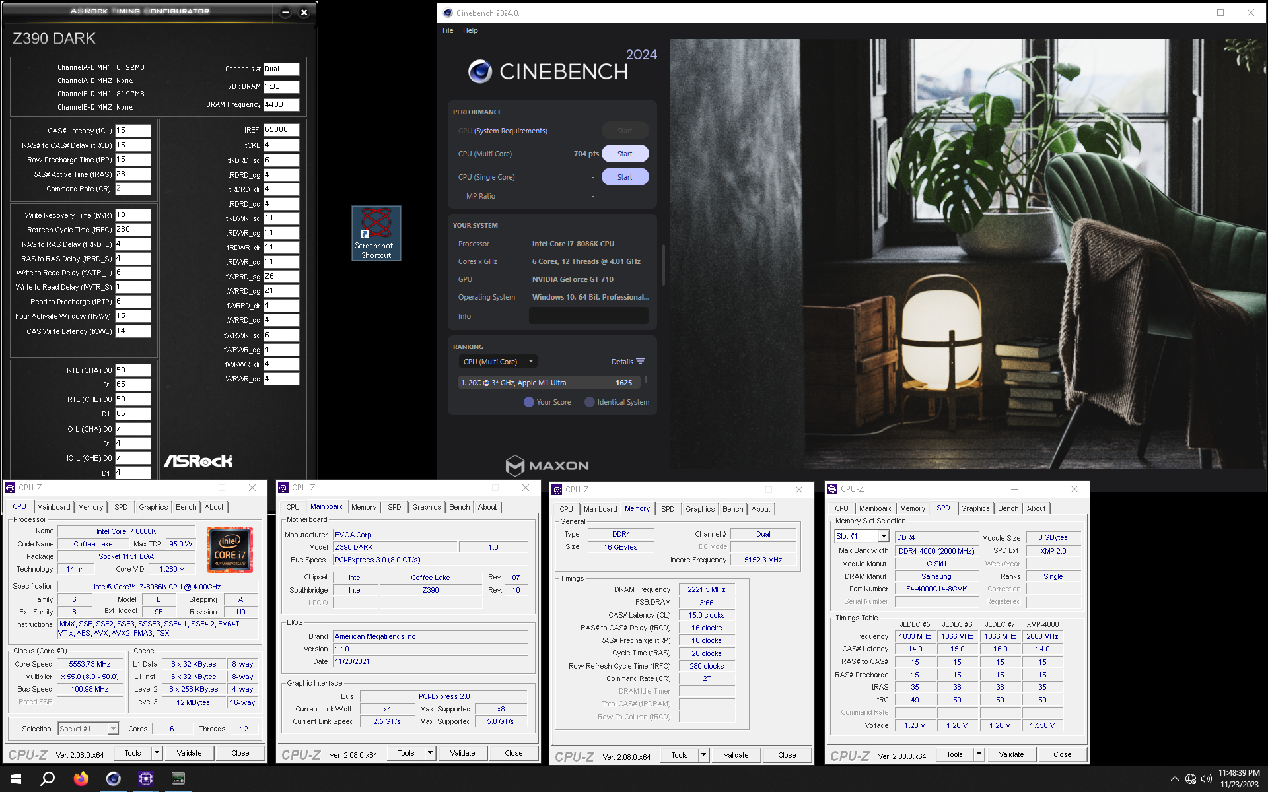Expand Tools arrow in CPU-Z Mainboard window
Screen dimensions: 1268x792
pos(430,753)
